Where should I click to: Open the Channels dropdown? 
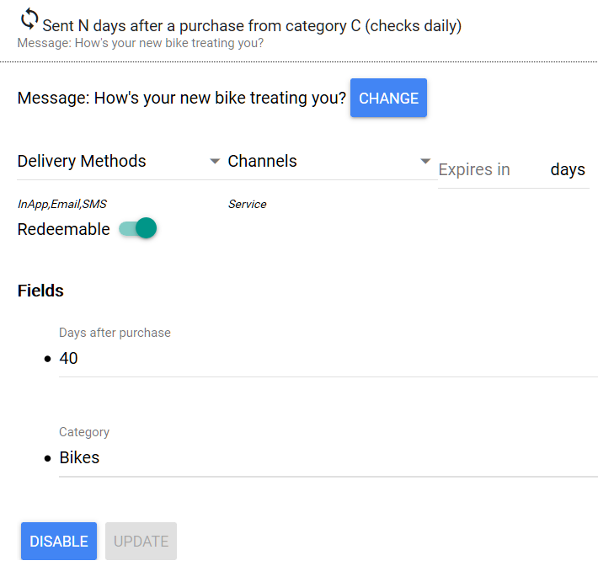pos(320,162)
